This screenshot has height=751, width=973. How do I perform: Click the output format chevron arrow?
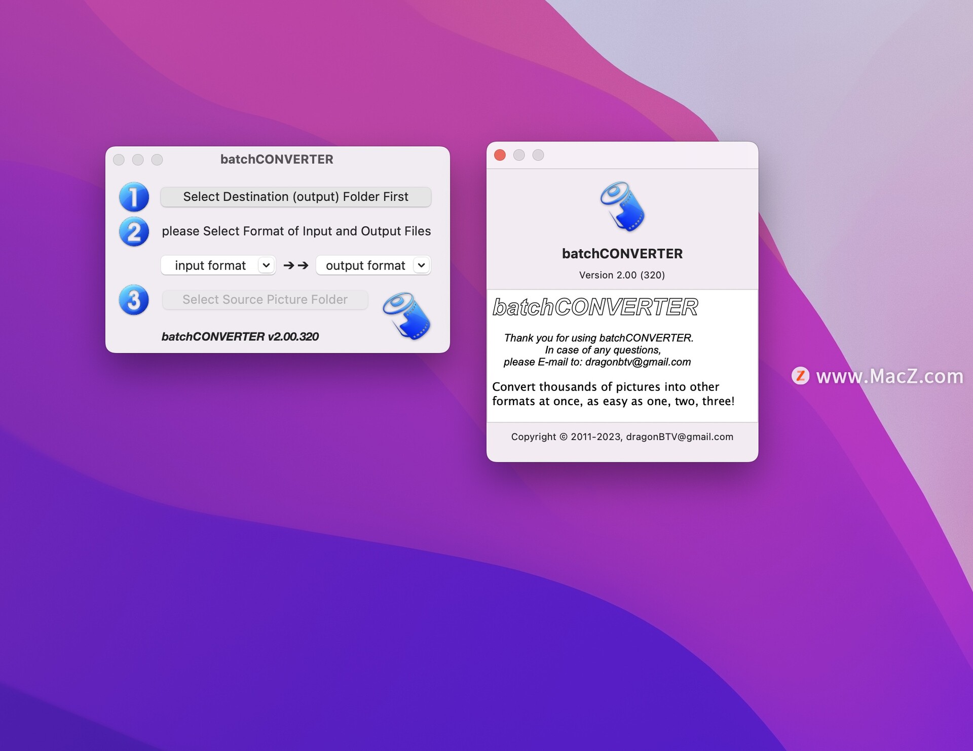pyautogui.click(x=421, y=265)
